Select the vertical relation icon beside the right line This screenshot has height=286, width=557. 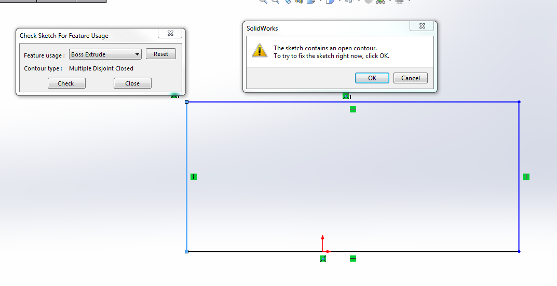[x=526, y=177]
